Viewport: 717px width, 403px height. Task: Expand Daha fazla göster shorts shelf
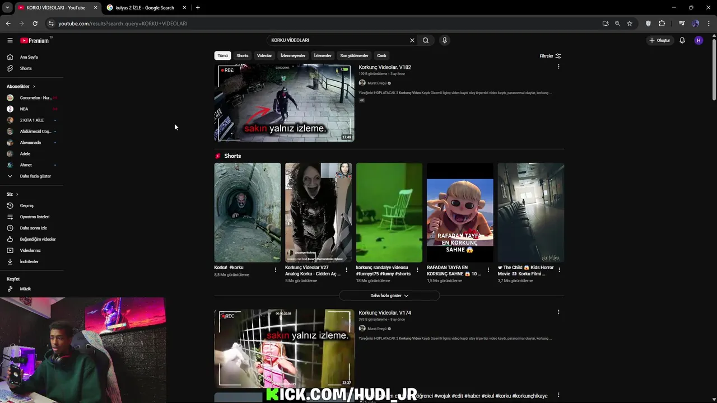(389, 296)
